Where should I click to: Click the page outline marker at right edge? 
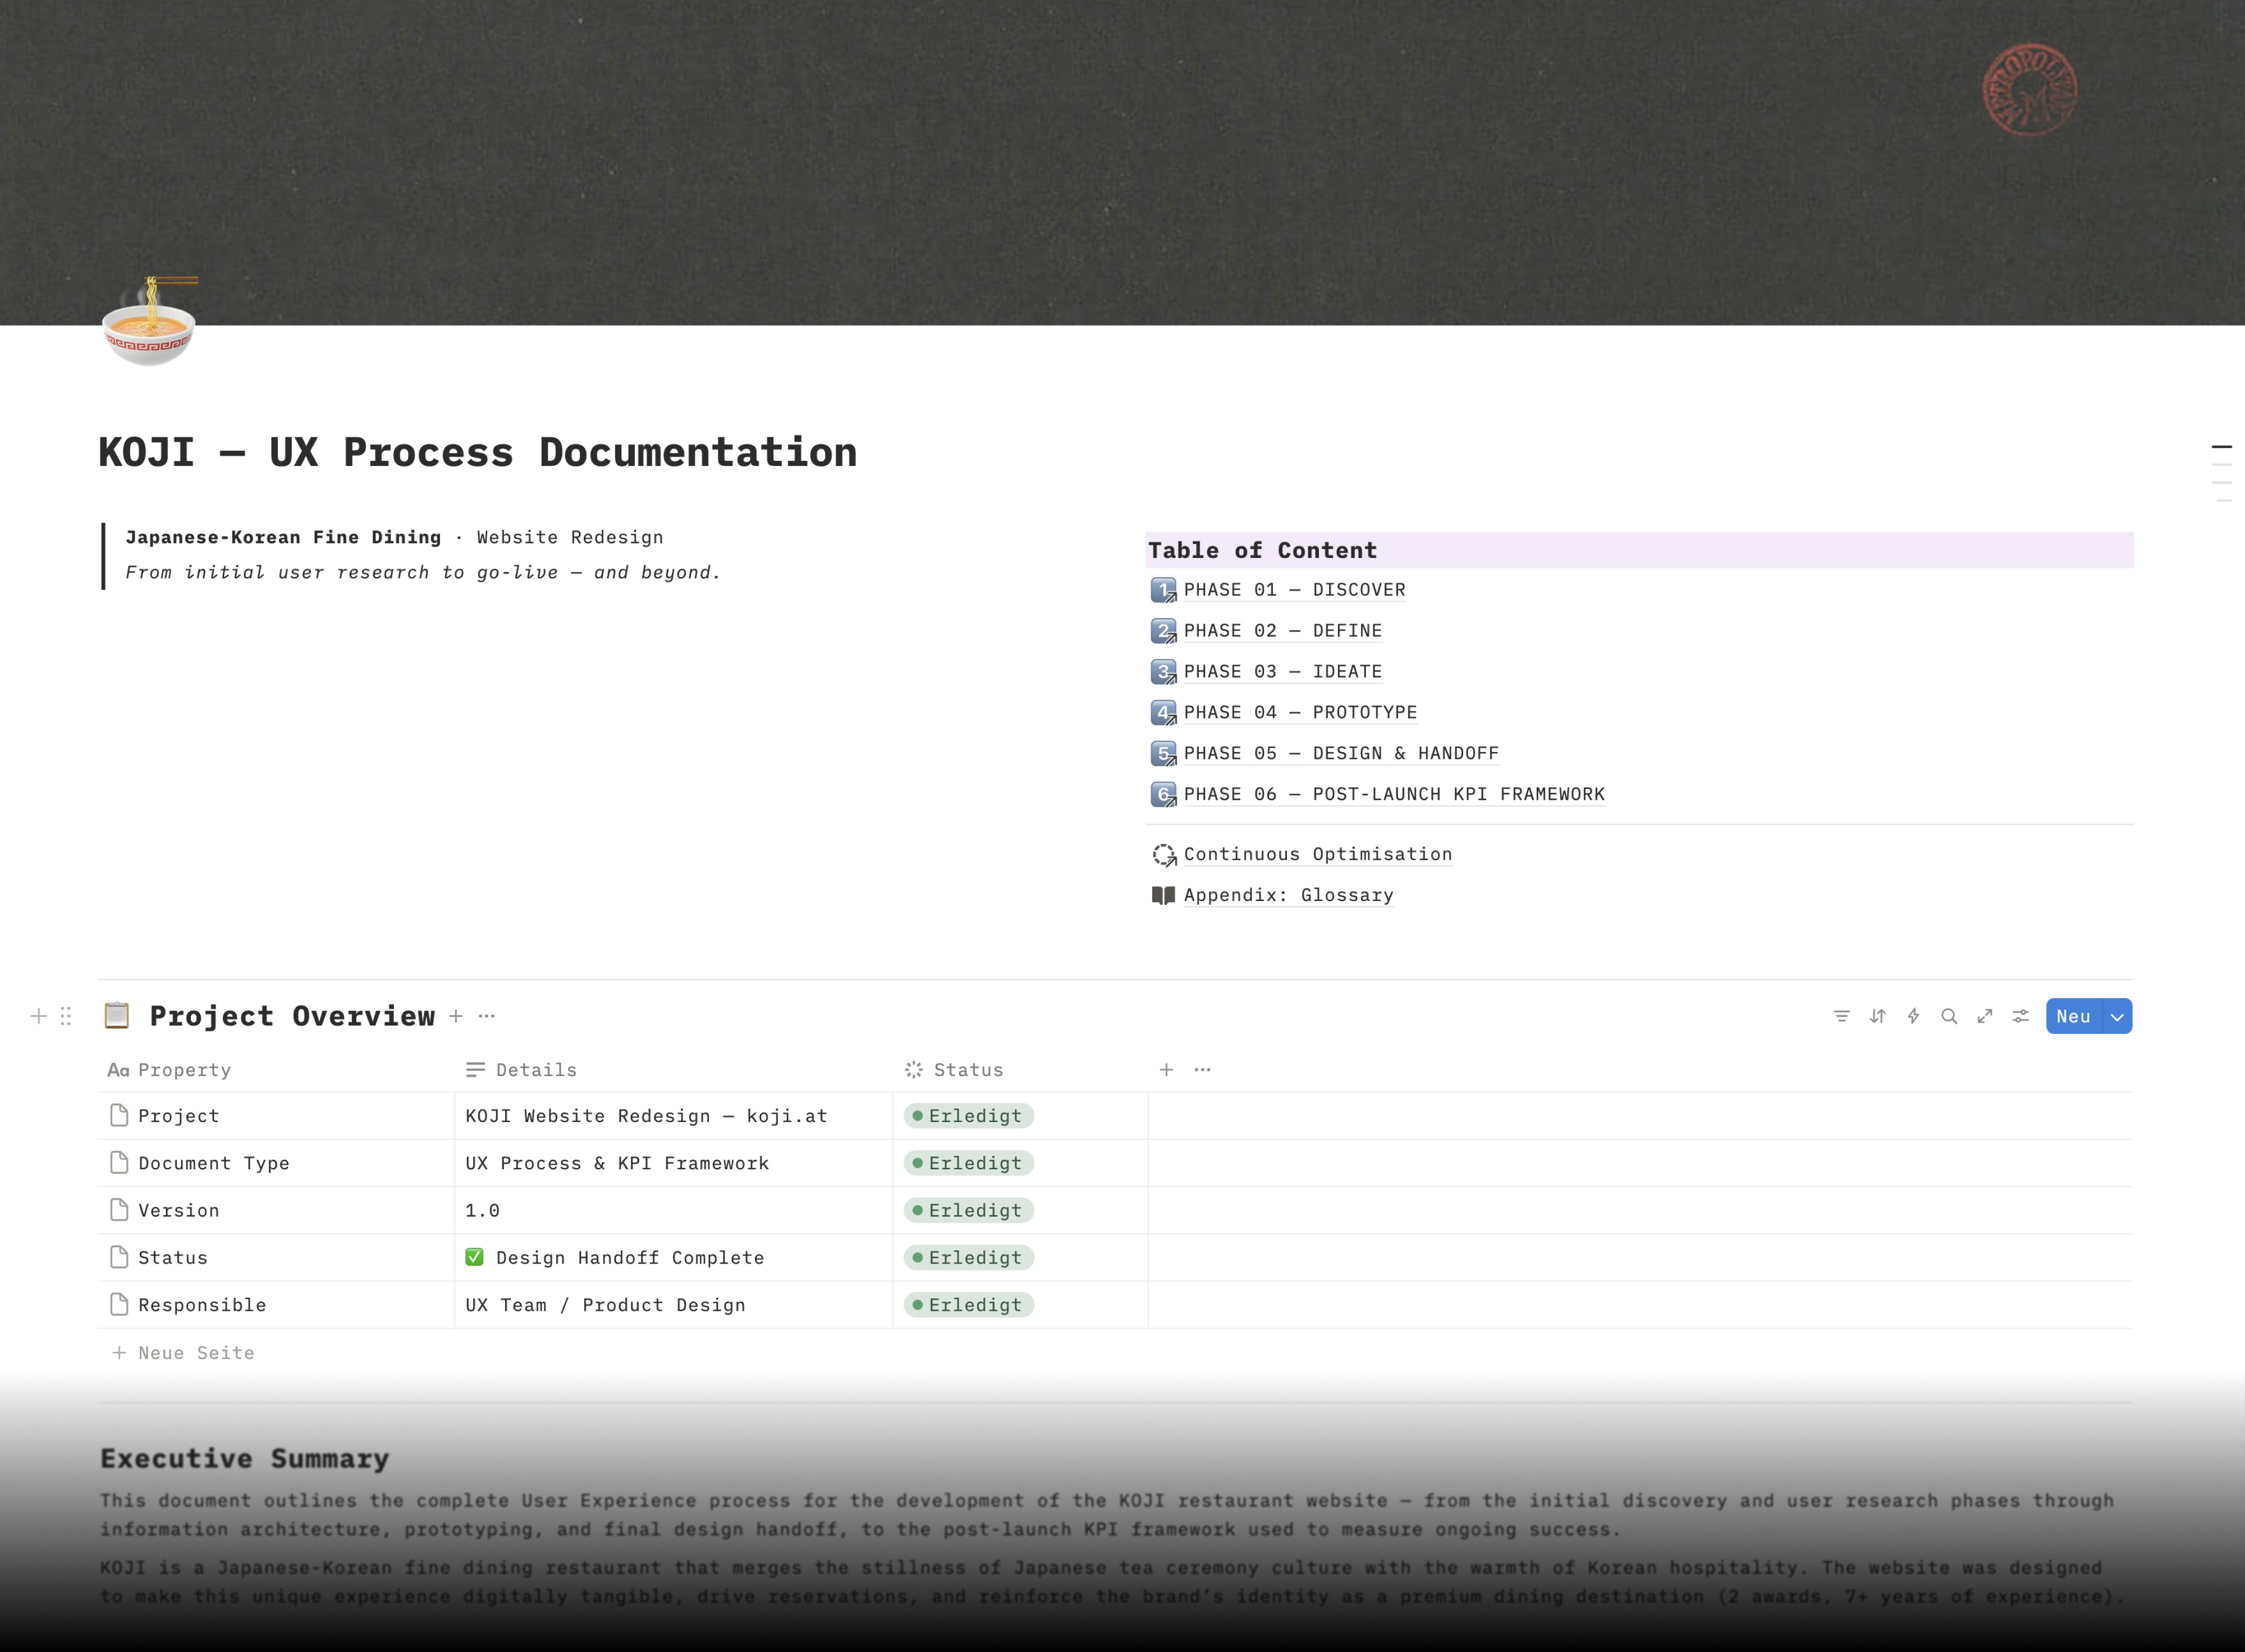[x=2221, y=447]
